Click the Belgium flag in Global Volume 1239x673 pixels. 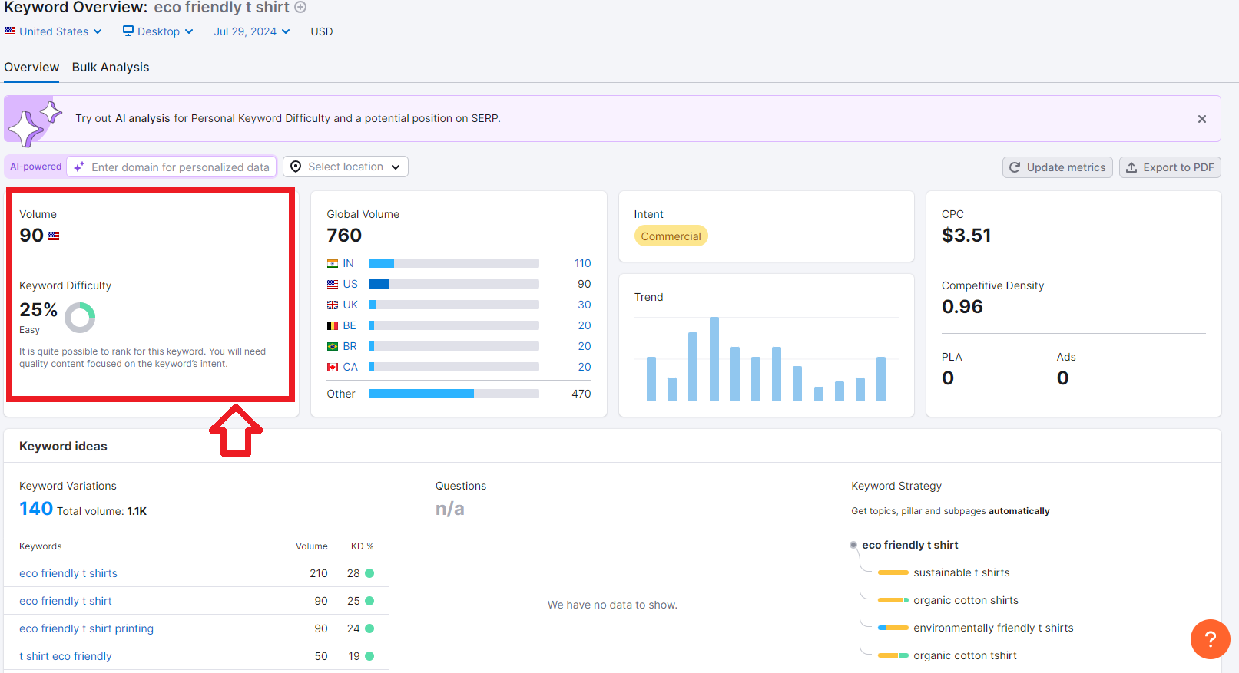333,325
